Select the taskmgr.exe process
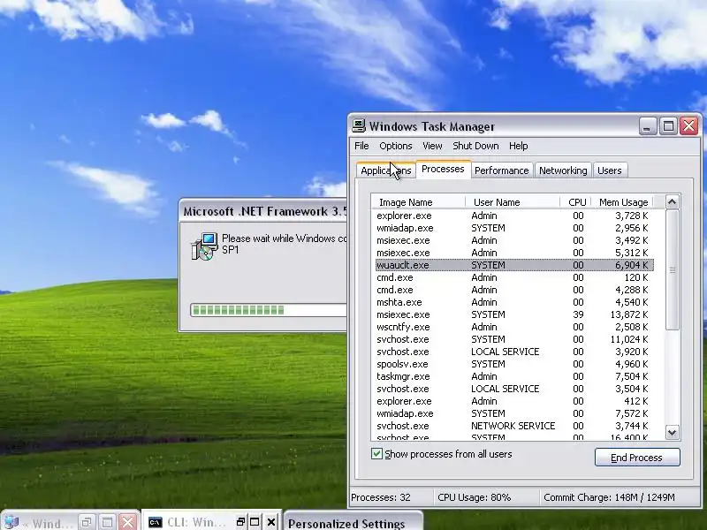Image resolution: width=707 pixels, height=530 pixels. point(514,376)
